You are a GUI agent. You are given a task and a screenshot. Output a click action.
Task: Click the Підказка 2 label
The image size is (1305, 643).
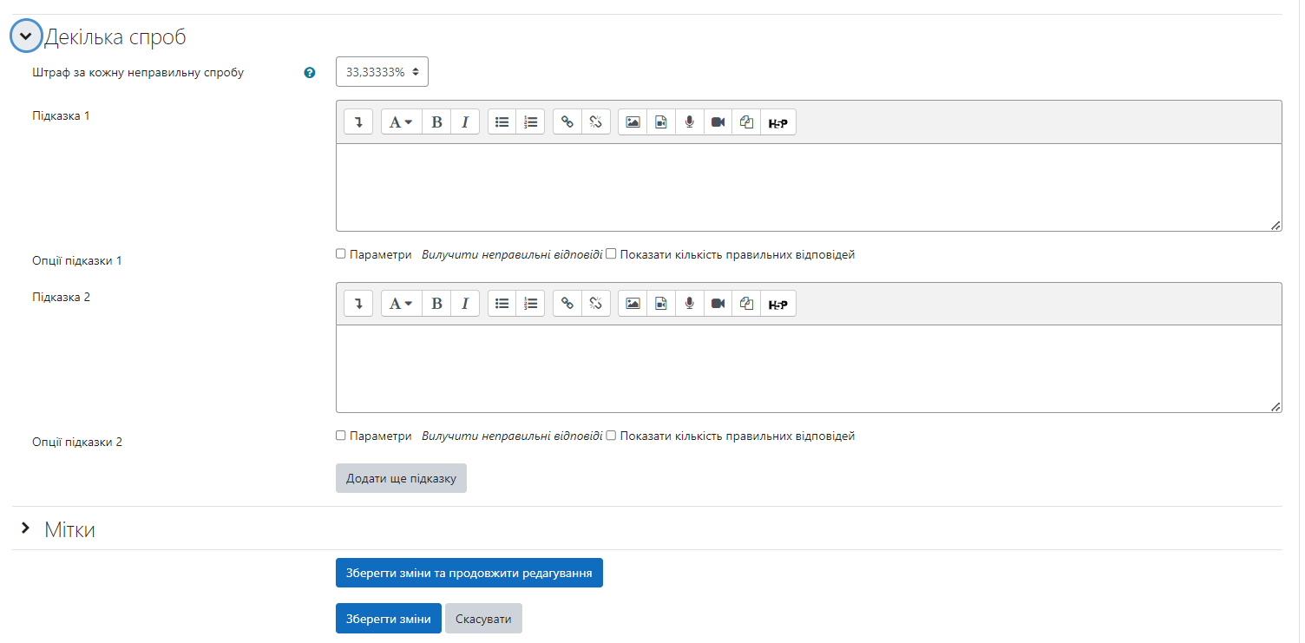click(61, 297)
